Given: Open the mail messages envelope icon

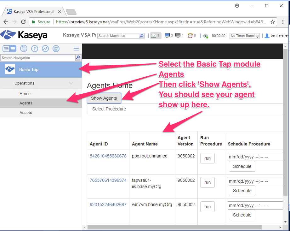Looking at the screenshot, I should click(154, 36).
